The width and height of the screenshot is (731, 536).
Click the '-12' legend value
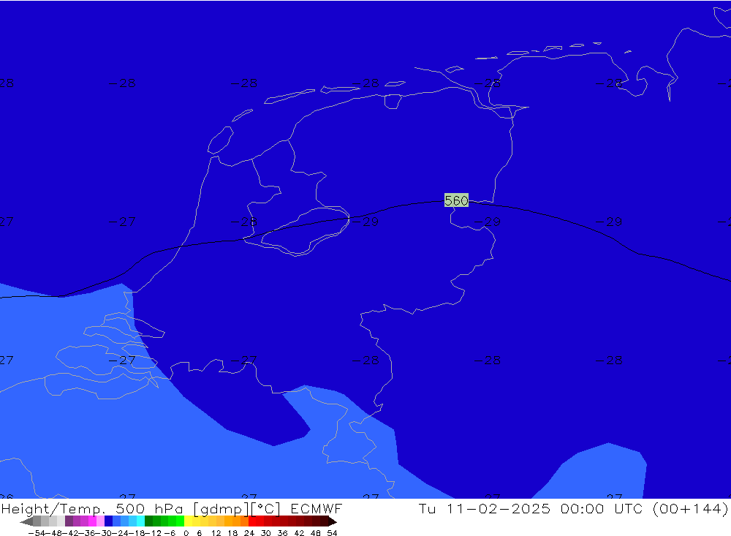(153, 533)
